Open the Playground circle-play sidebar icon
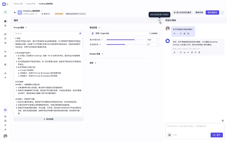Viewport: 227px width, 142px height. click(x=5, y=25)
